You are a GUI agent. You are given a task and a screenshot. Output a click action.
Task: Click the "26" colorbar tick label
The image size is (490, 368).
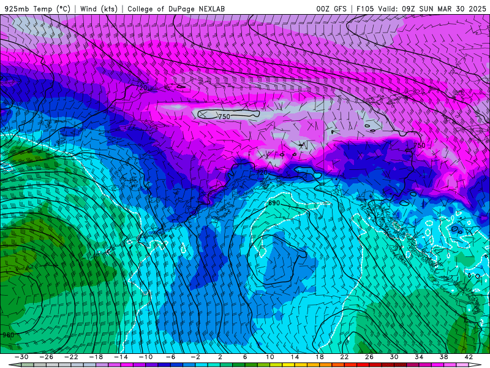(x=369, y=357)
